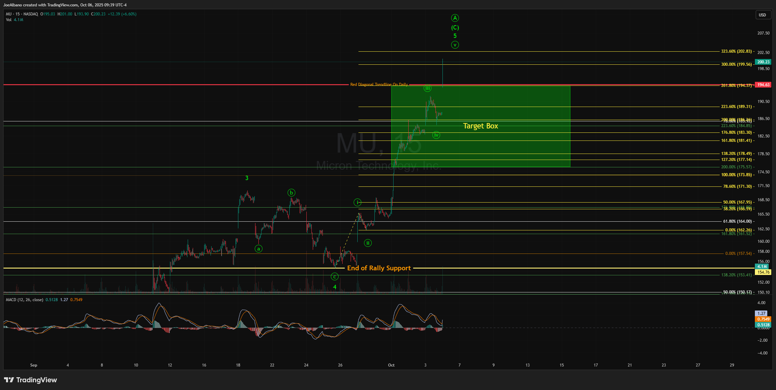Click the yellow 154.76 price axis label
776x390 pixels.
pos(763,272)
